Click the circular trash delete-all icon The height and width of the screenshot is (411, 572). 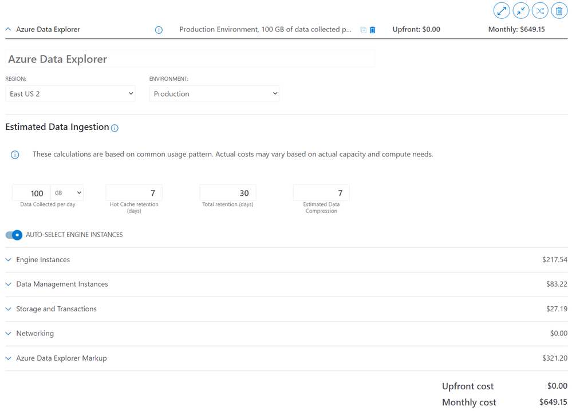tap(559, 10)
